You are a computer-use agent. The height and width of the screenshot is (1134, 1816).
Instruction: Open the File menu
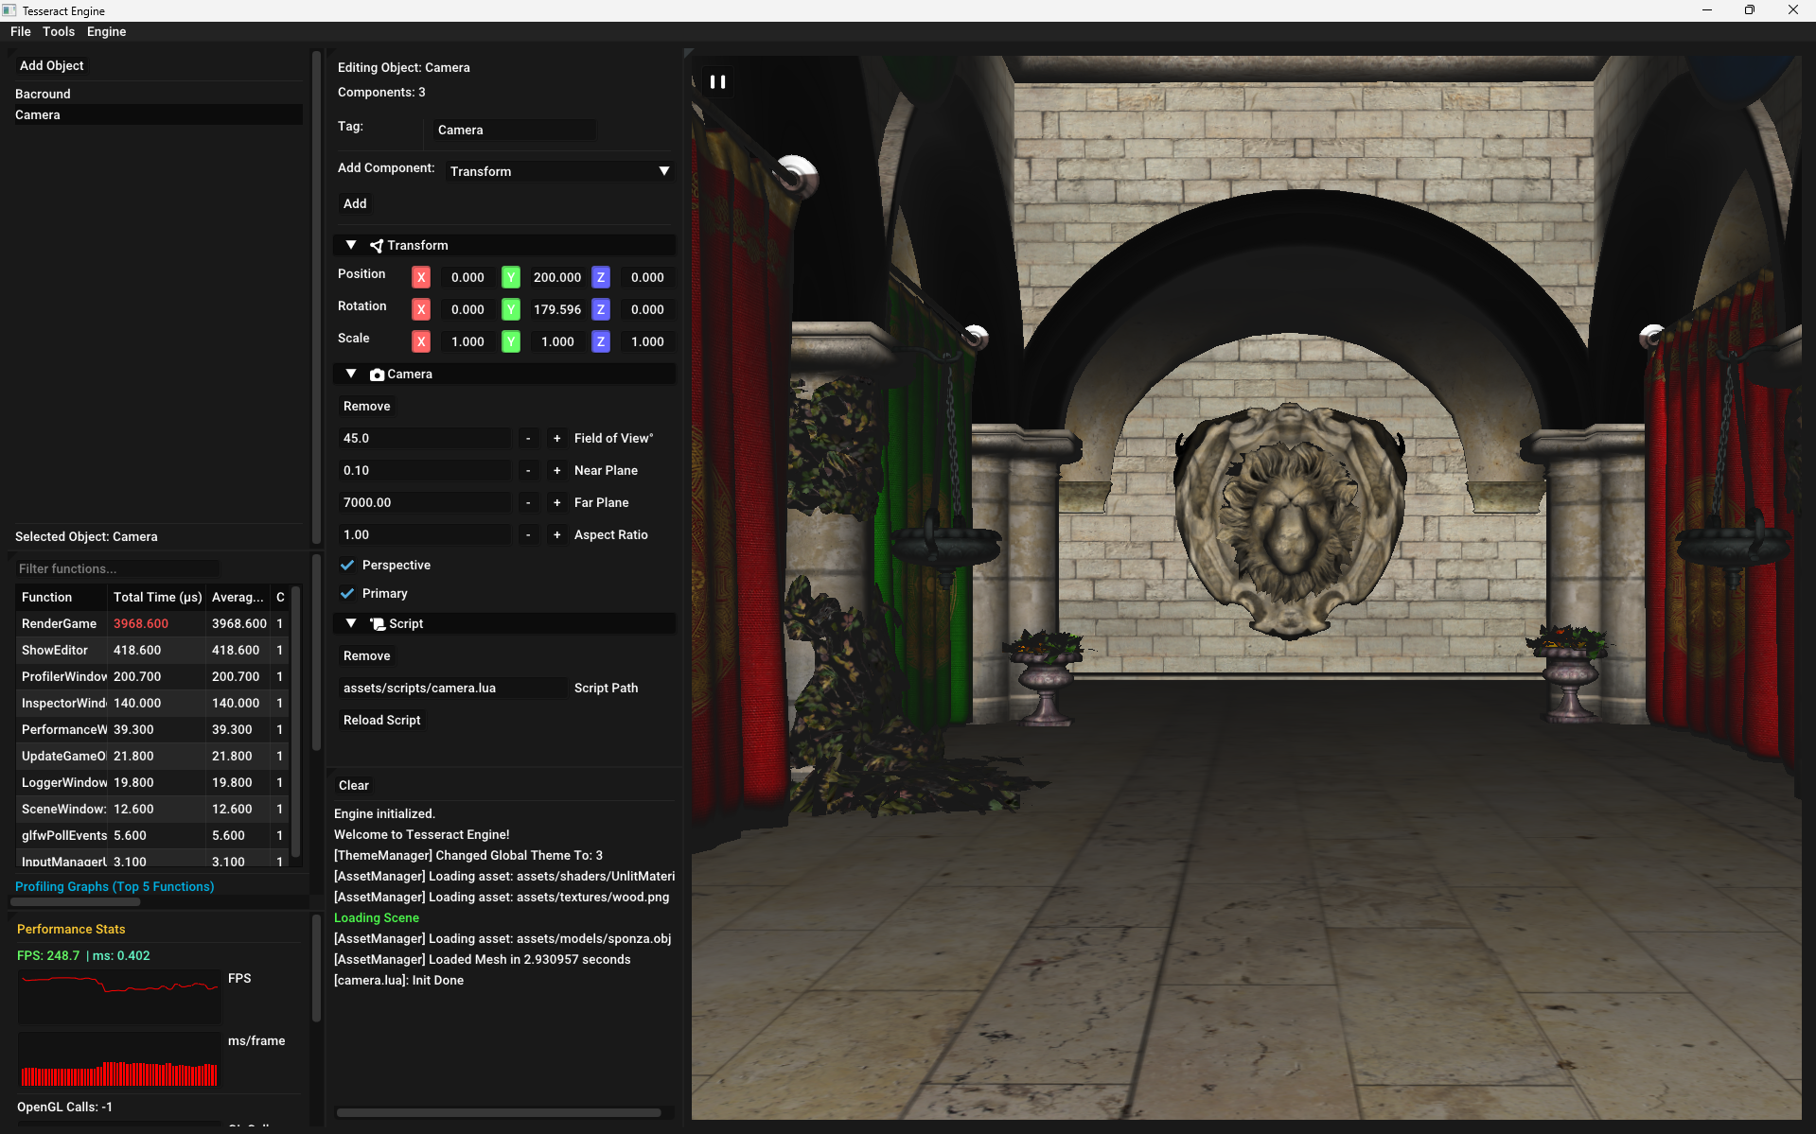pyautogui.click(x=21, y=31)
